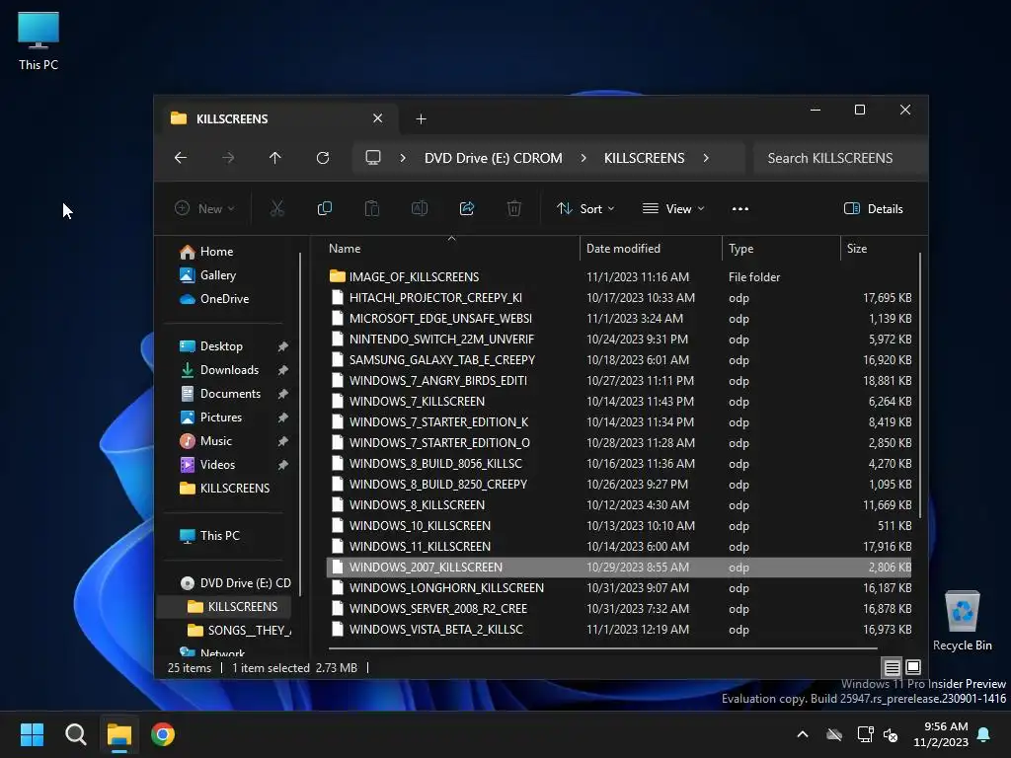This screenshot has height=758, width=1011.
Task: Select WINDOWS_LONGHORN_KILLSCREEN file
Action: click(x=619, y=588)
